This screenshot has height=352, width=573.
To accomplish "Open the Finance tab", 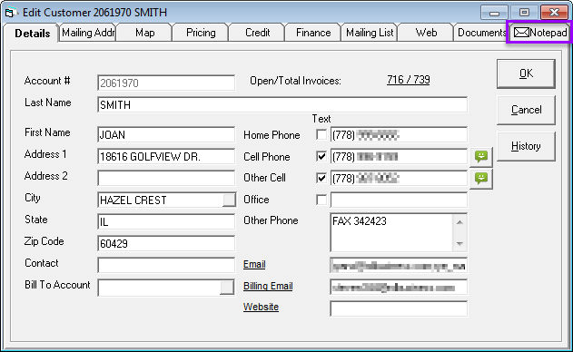I will tap(313, 33).
